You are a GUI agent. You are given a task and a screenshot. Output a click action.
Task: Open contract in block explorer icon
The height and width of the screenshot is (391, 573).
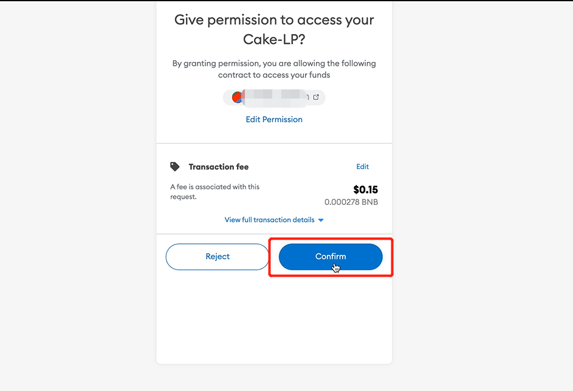click(316, 97)
